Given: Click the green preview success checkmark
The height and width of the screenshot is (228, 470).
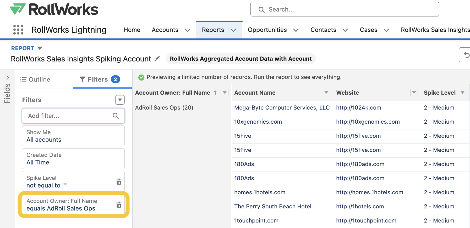Looking at the screenshot, I should point(141,77).
